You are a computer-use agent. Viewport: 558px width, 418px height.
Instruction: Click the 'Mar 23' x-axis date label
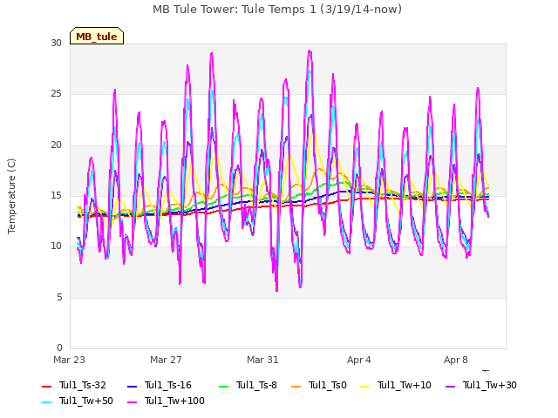pos(69,360)
